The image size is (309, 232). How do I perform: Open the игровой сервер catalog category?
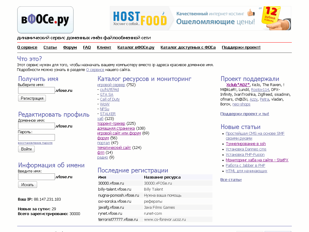click(111, 85)
